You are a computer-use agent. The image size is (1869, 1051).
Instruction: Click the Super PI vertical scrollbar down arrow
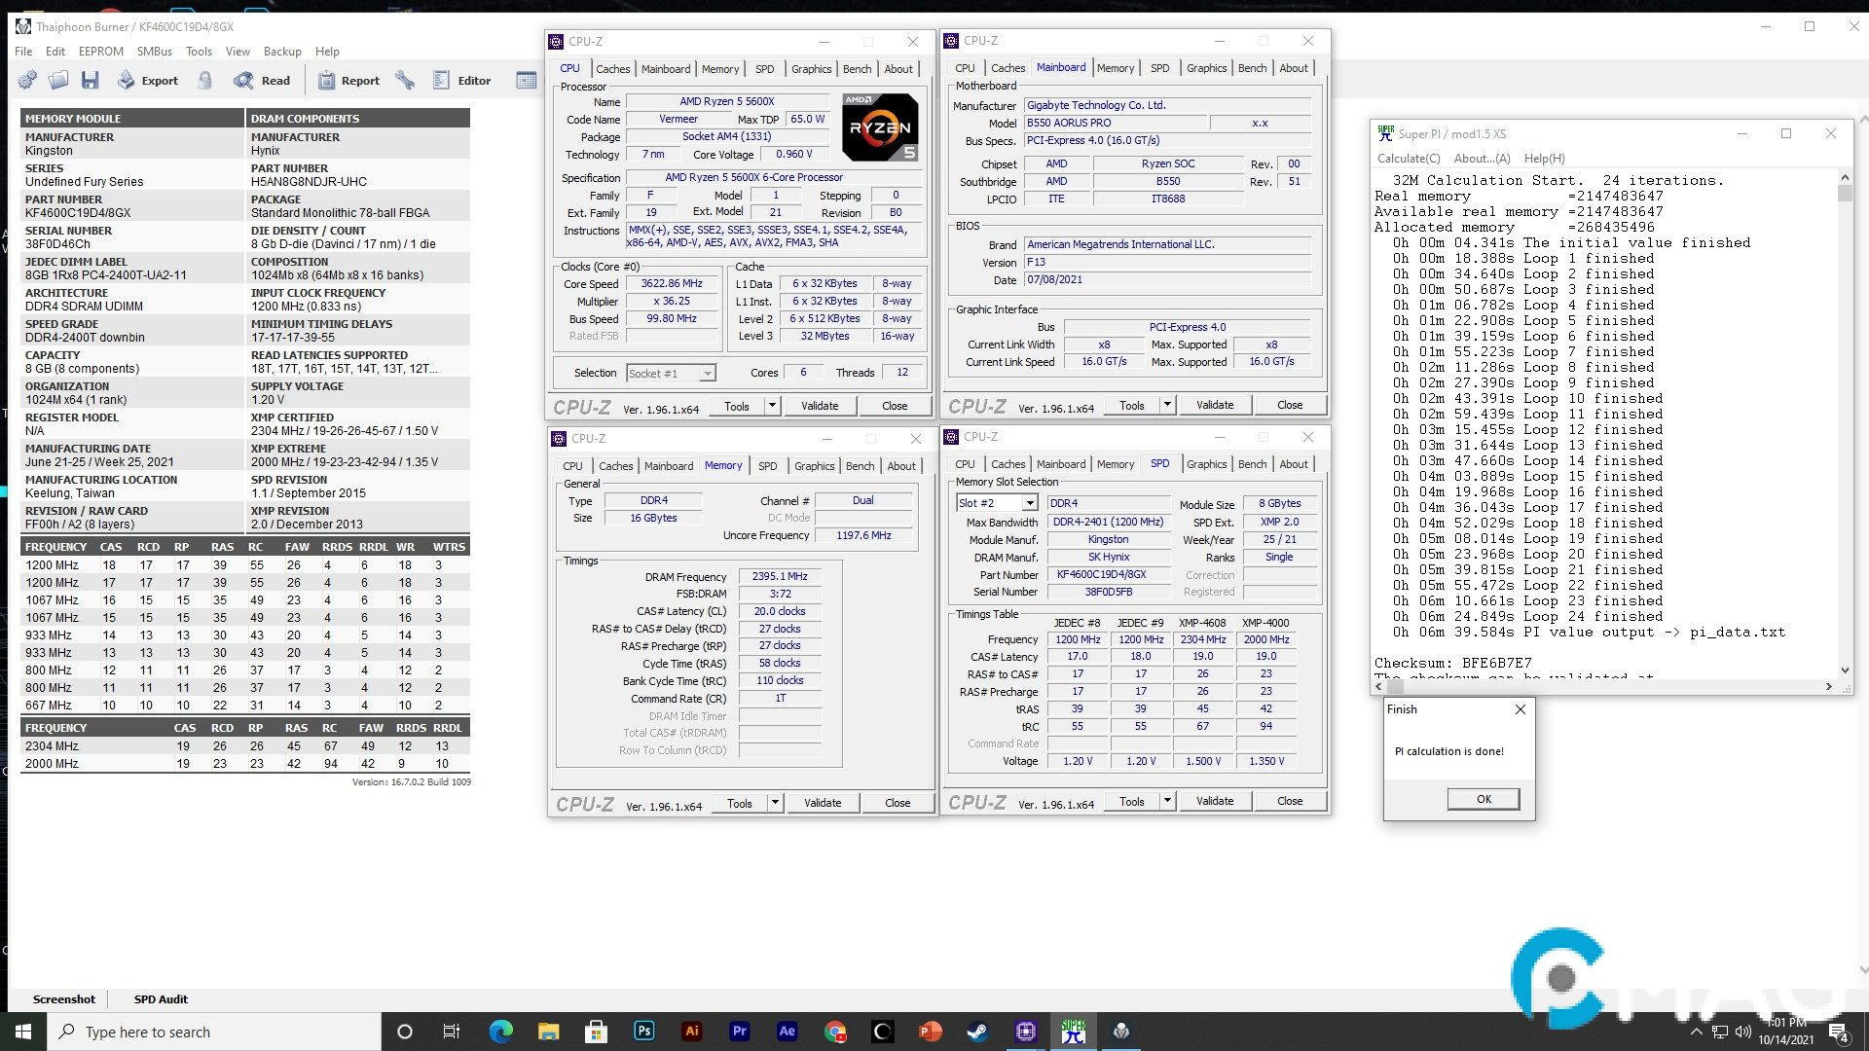1844,670
